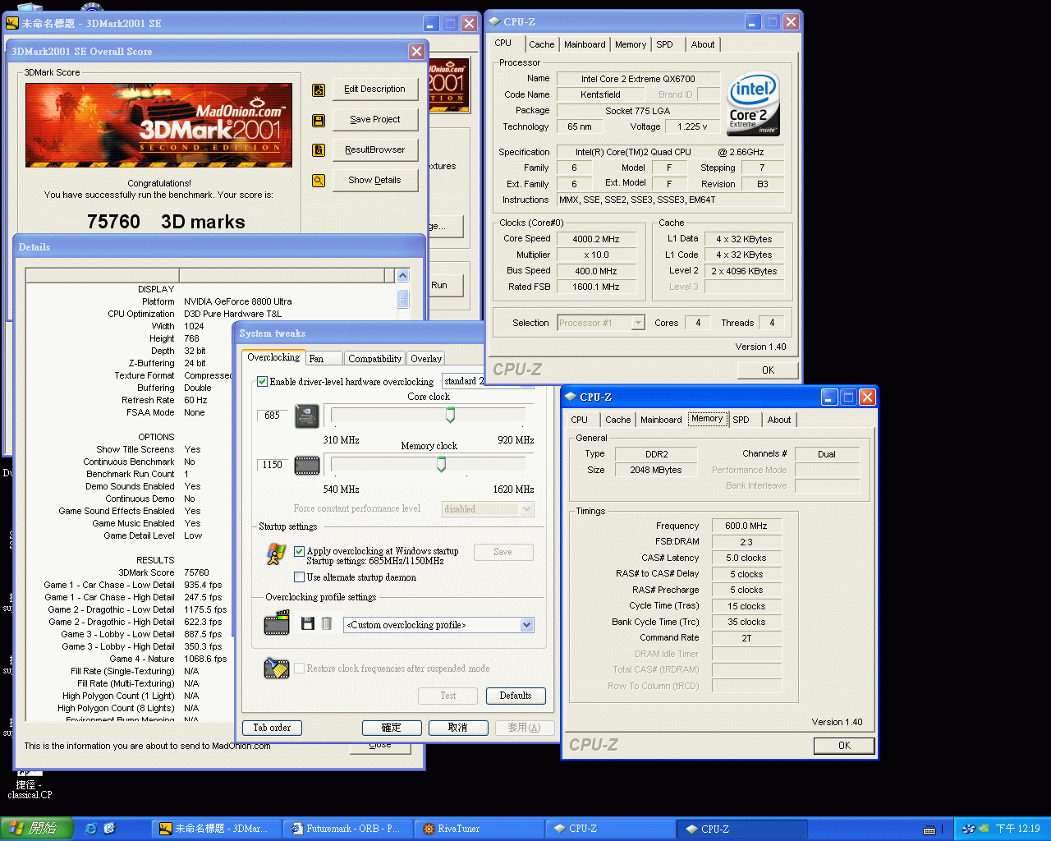The image size is (1051, 841).
Task: Save overclocking profile with floppy icon
Action: pyautogui.click(x=308, y=624)
